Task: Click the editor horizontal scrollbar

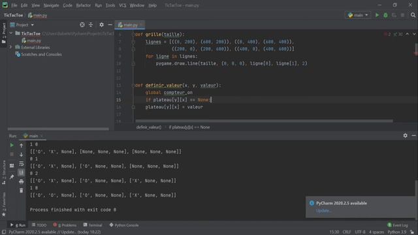Action: [264, 121]
